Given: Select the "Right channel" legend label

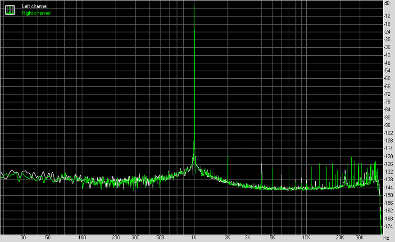Looking at the screenshot, I should point(36,13).
